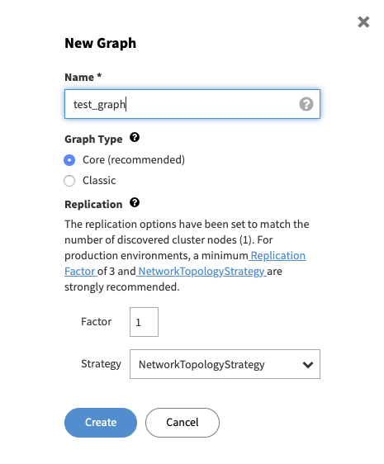
Task: Click the Create button
Action: point(101,423)
